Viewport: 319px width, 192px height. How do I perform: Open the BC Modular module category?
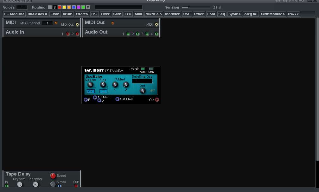tap(14, 14)
